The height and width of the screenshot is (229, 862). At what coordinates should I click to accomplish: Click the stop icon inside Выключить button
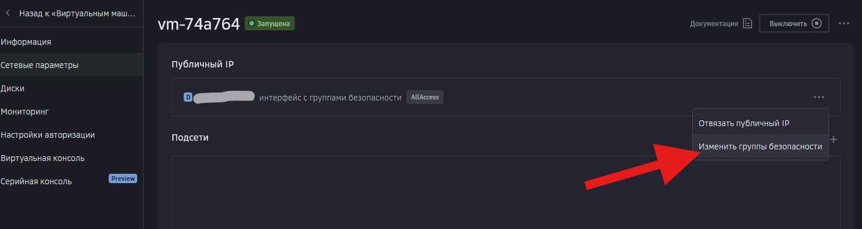coord(817,24)
